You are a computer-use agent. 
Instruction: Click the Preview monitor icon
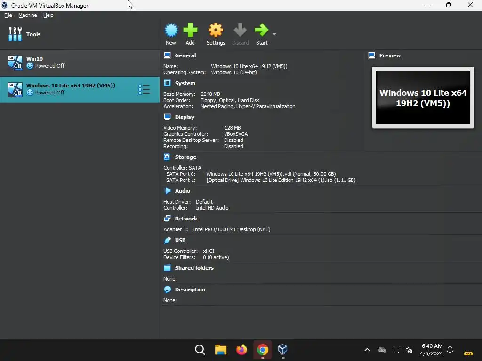point(372,55)
